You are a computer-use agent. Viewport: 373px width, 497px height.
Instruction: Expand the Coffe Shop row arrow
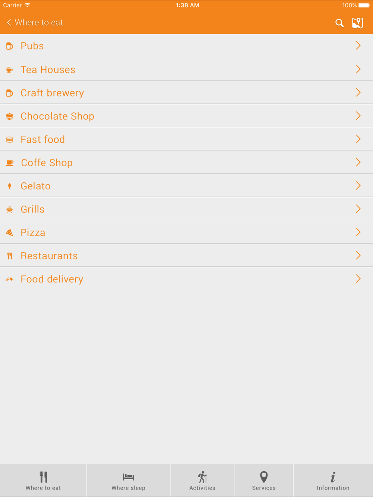(x=358, y=162)
